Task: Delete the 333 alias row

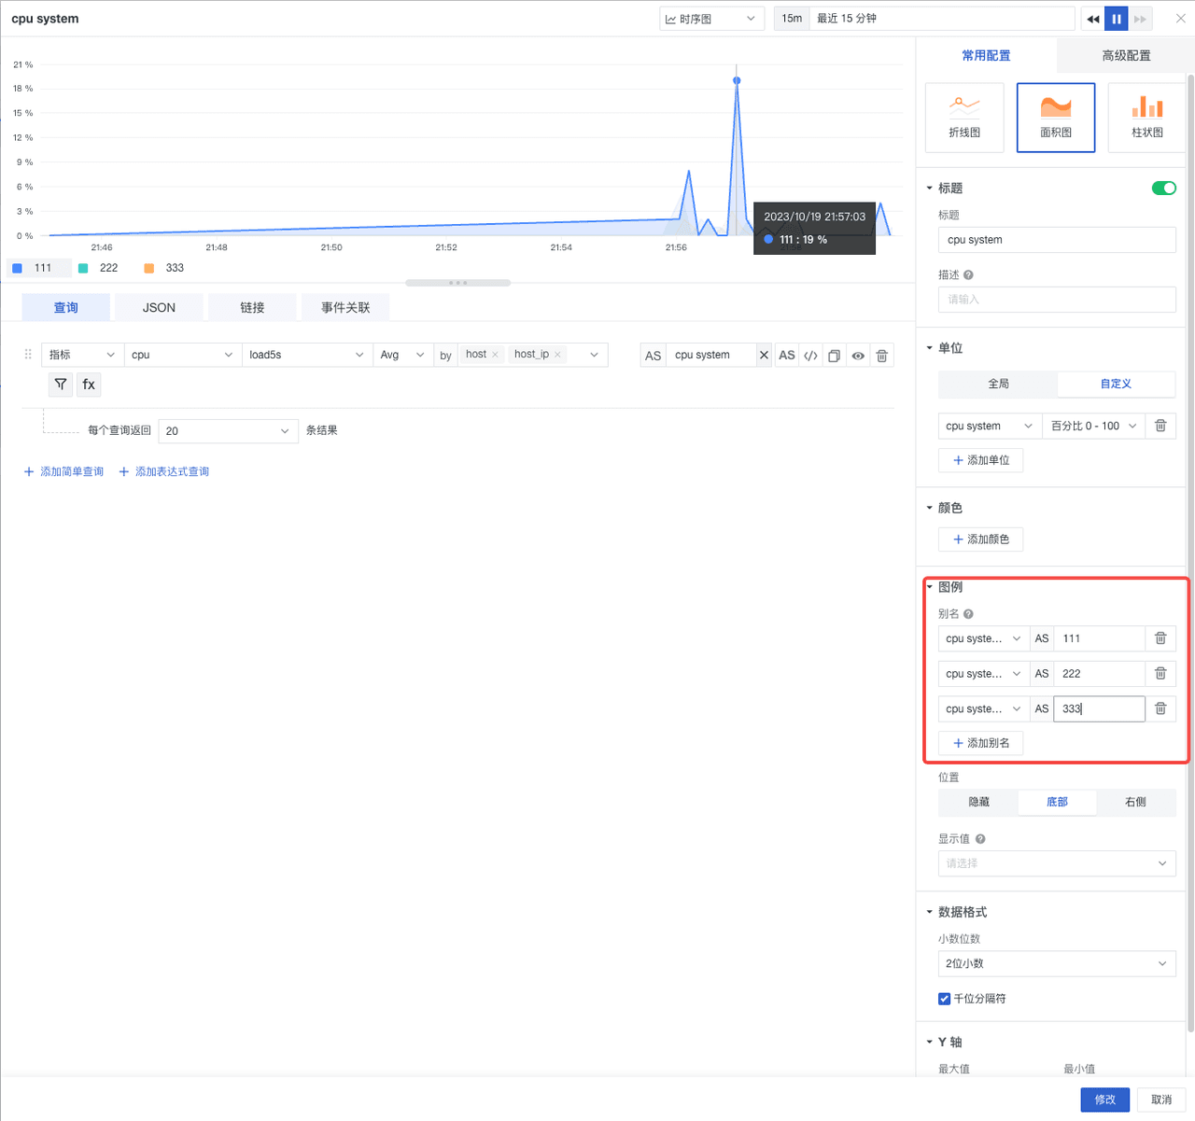Action: click(x=1160, y=708)
